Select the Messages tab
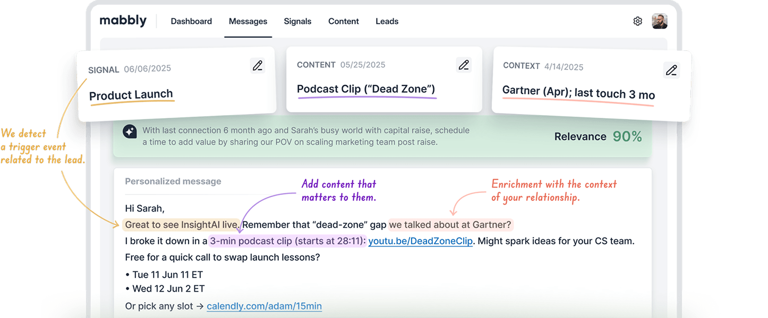The height and width of the screenshot is (318, 768). click(x=248, y=22)
